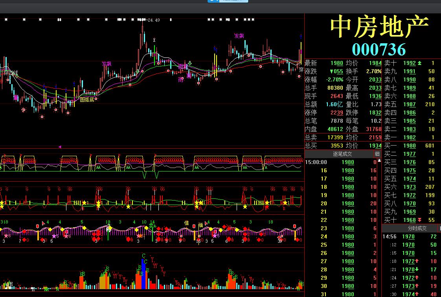Screen dimensions: 441x297
Task: Click the 涨幅 value -2.70%
Action: click(x=335, y=80)
